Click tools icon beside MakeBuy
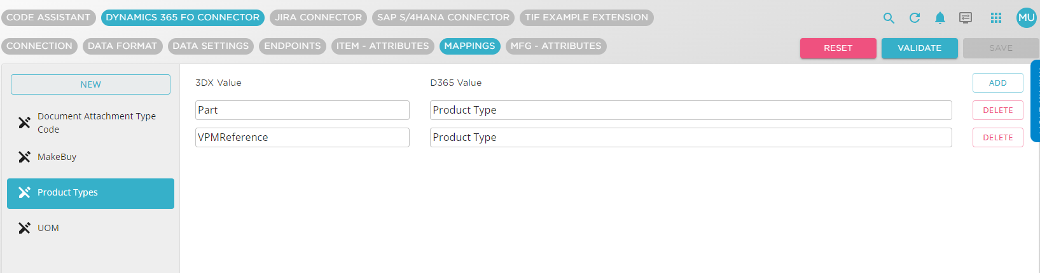Screen dimensions: 1040x273 coord(24,157)
